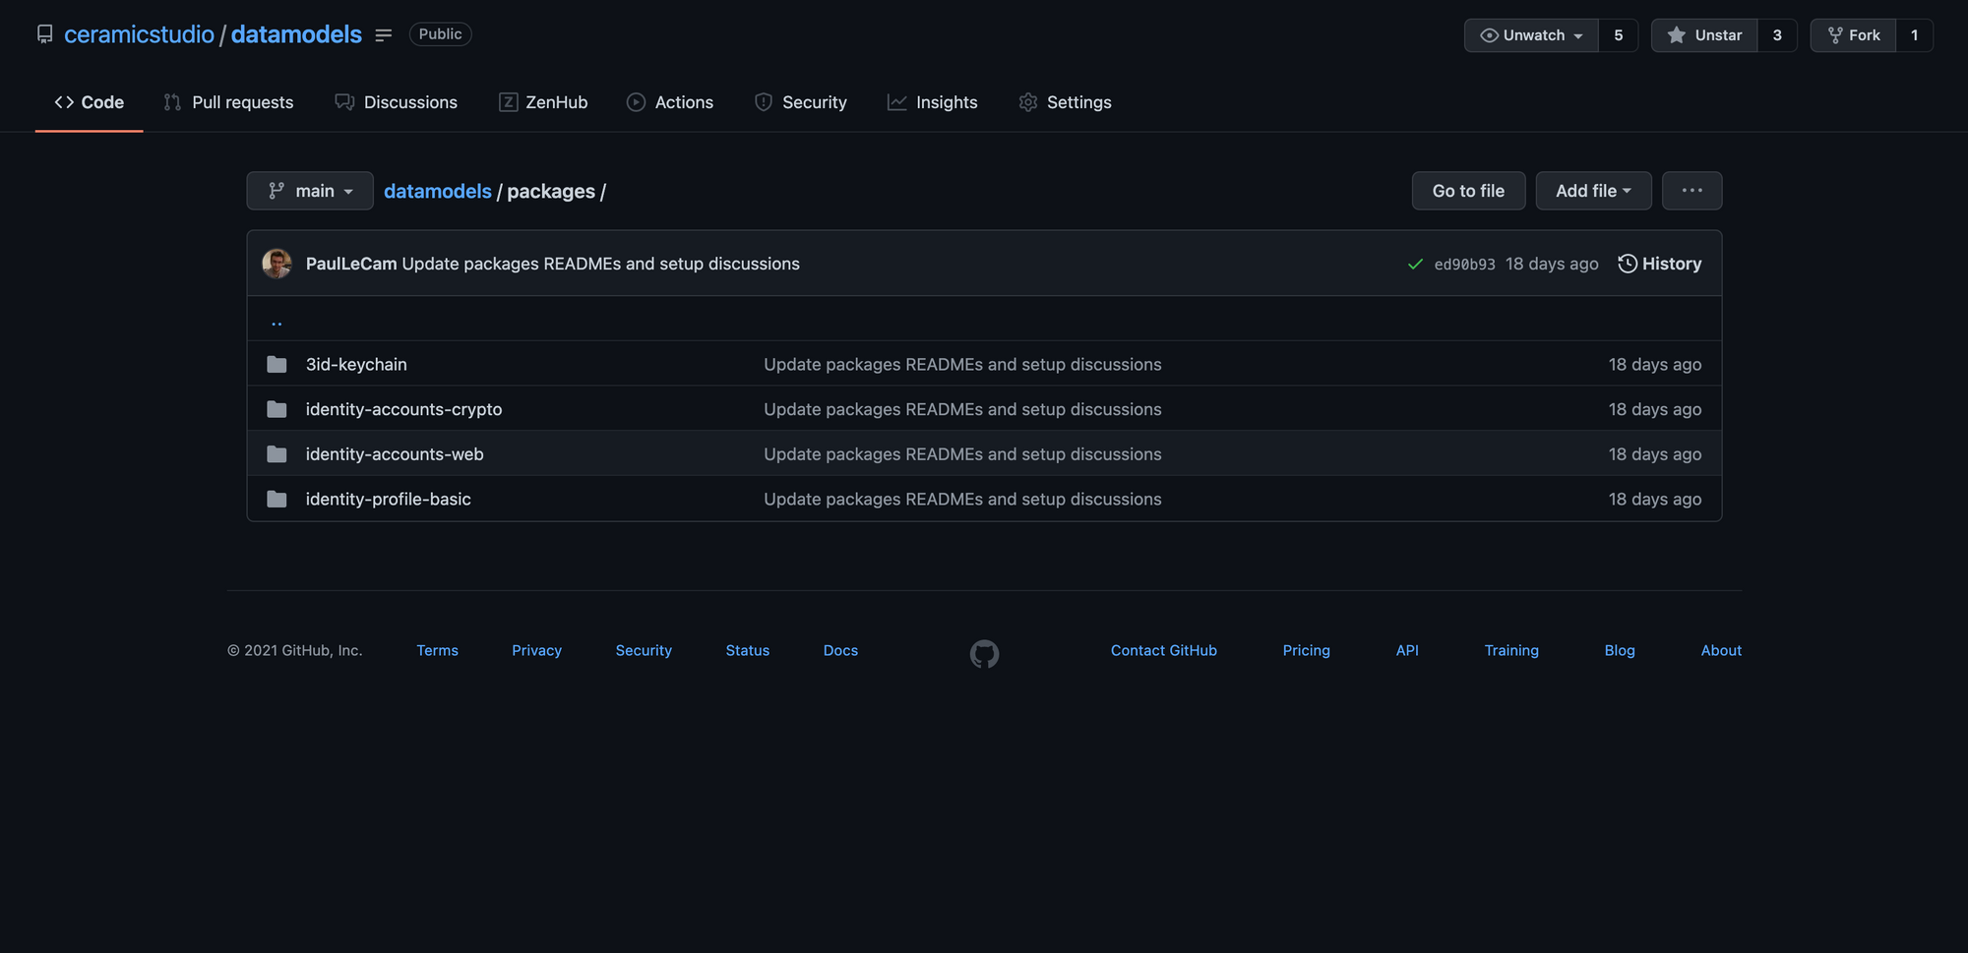Open the Privacy footer link
1968x953 pixels.
pyautogui.click(x=536, y=650)
